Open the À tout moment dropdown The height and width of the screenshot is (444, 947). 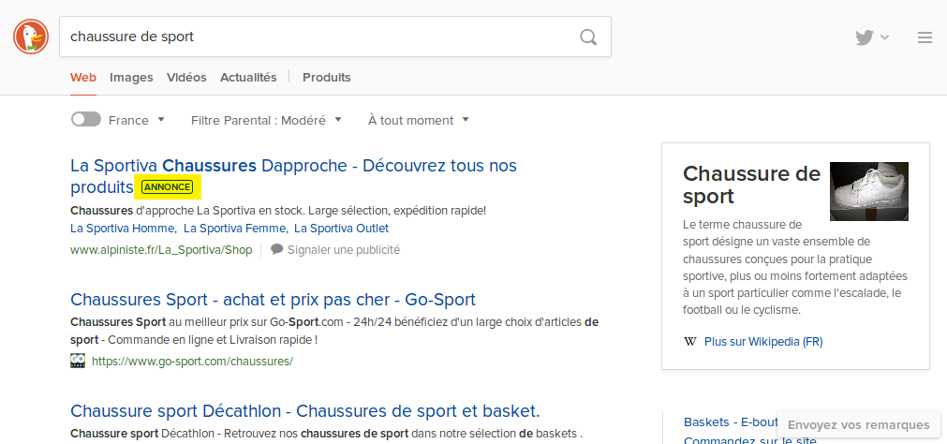(418, 120)
